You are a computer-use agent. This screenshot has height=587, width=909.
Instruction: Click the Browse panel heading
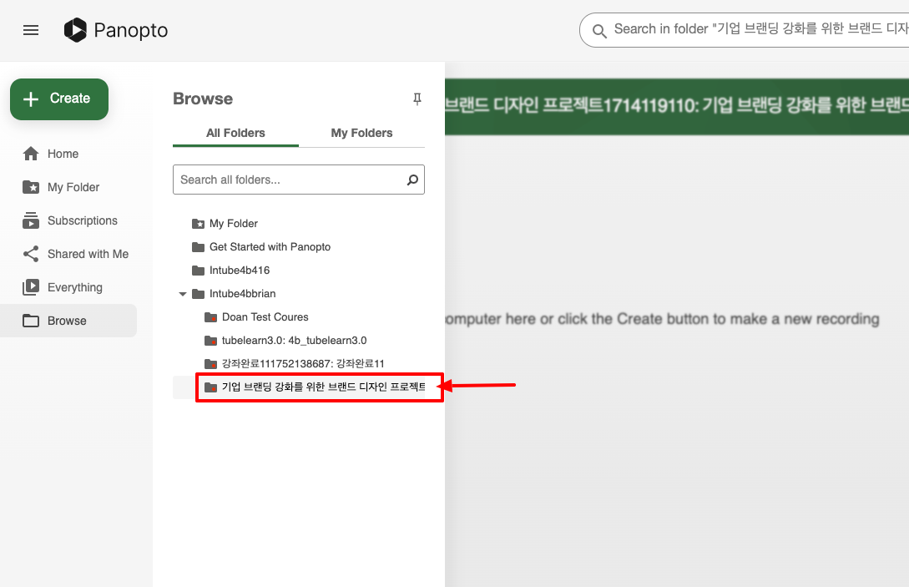click(x=203, y=99)
